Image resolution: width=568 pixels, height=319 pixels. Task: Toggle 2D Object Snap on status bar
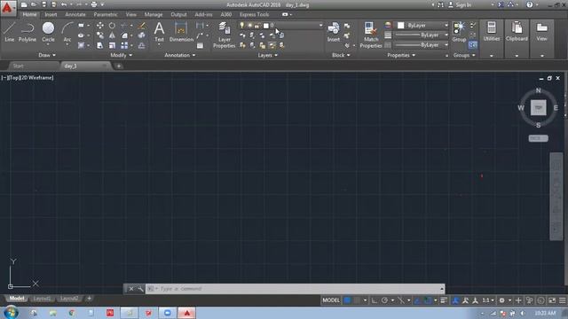pyautogui.click(x=428, y=300)
